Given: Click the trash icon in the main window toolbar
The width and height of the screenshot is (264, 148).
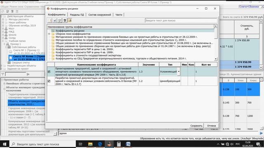Looking at the screenshot, I should [x=12, y=12].
